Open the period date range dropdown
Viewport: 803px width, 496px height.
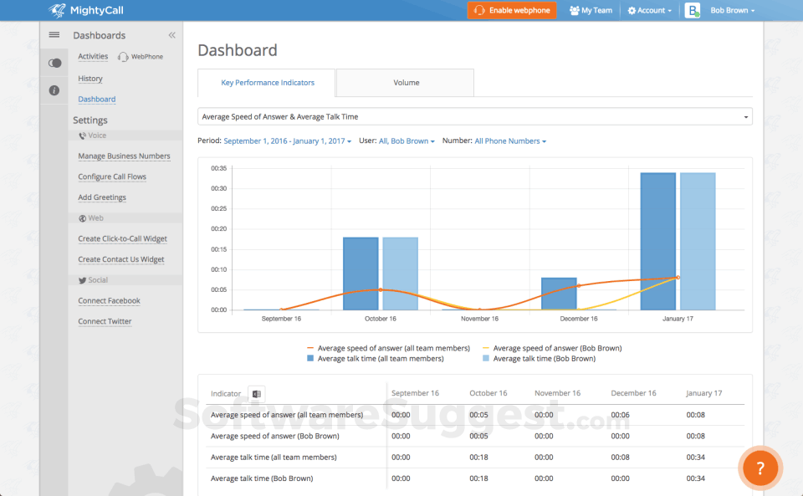(x=287, y=141)
